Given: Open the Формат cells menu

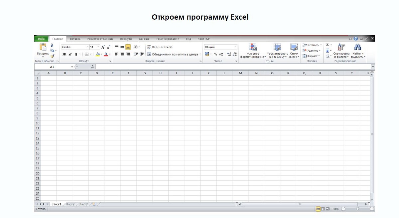Looking at the screenshot, I should coord(311,56).
